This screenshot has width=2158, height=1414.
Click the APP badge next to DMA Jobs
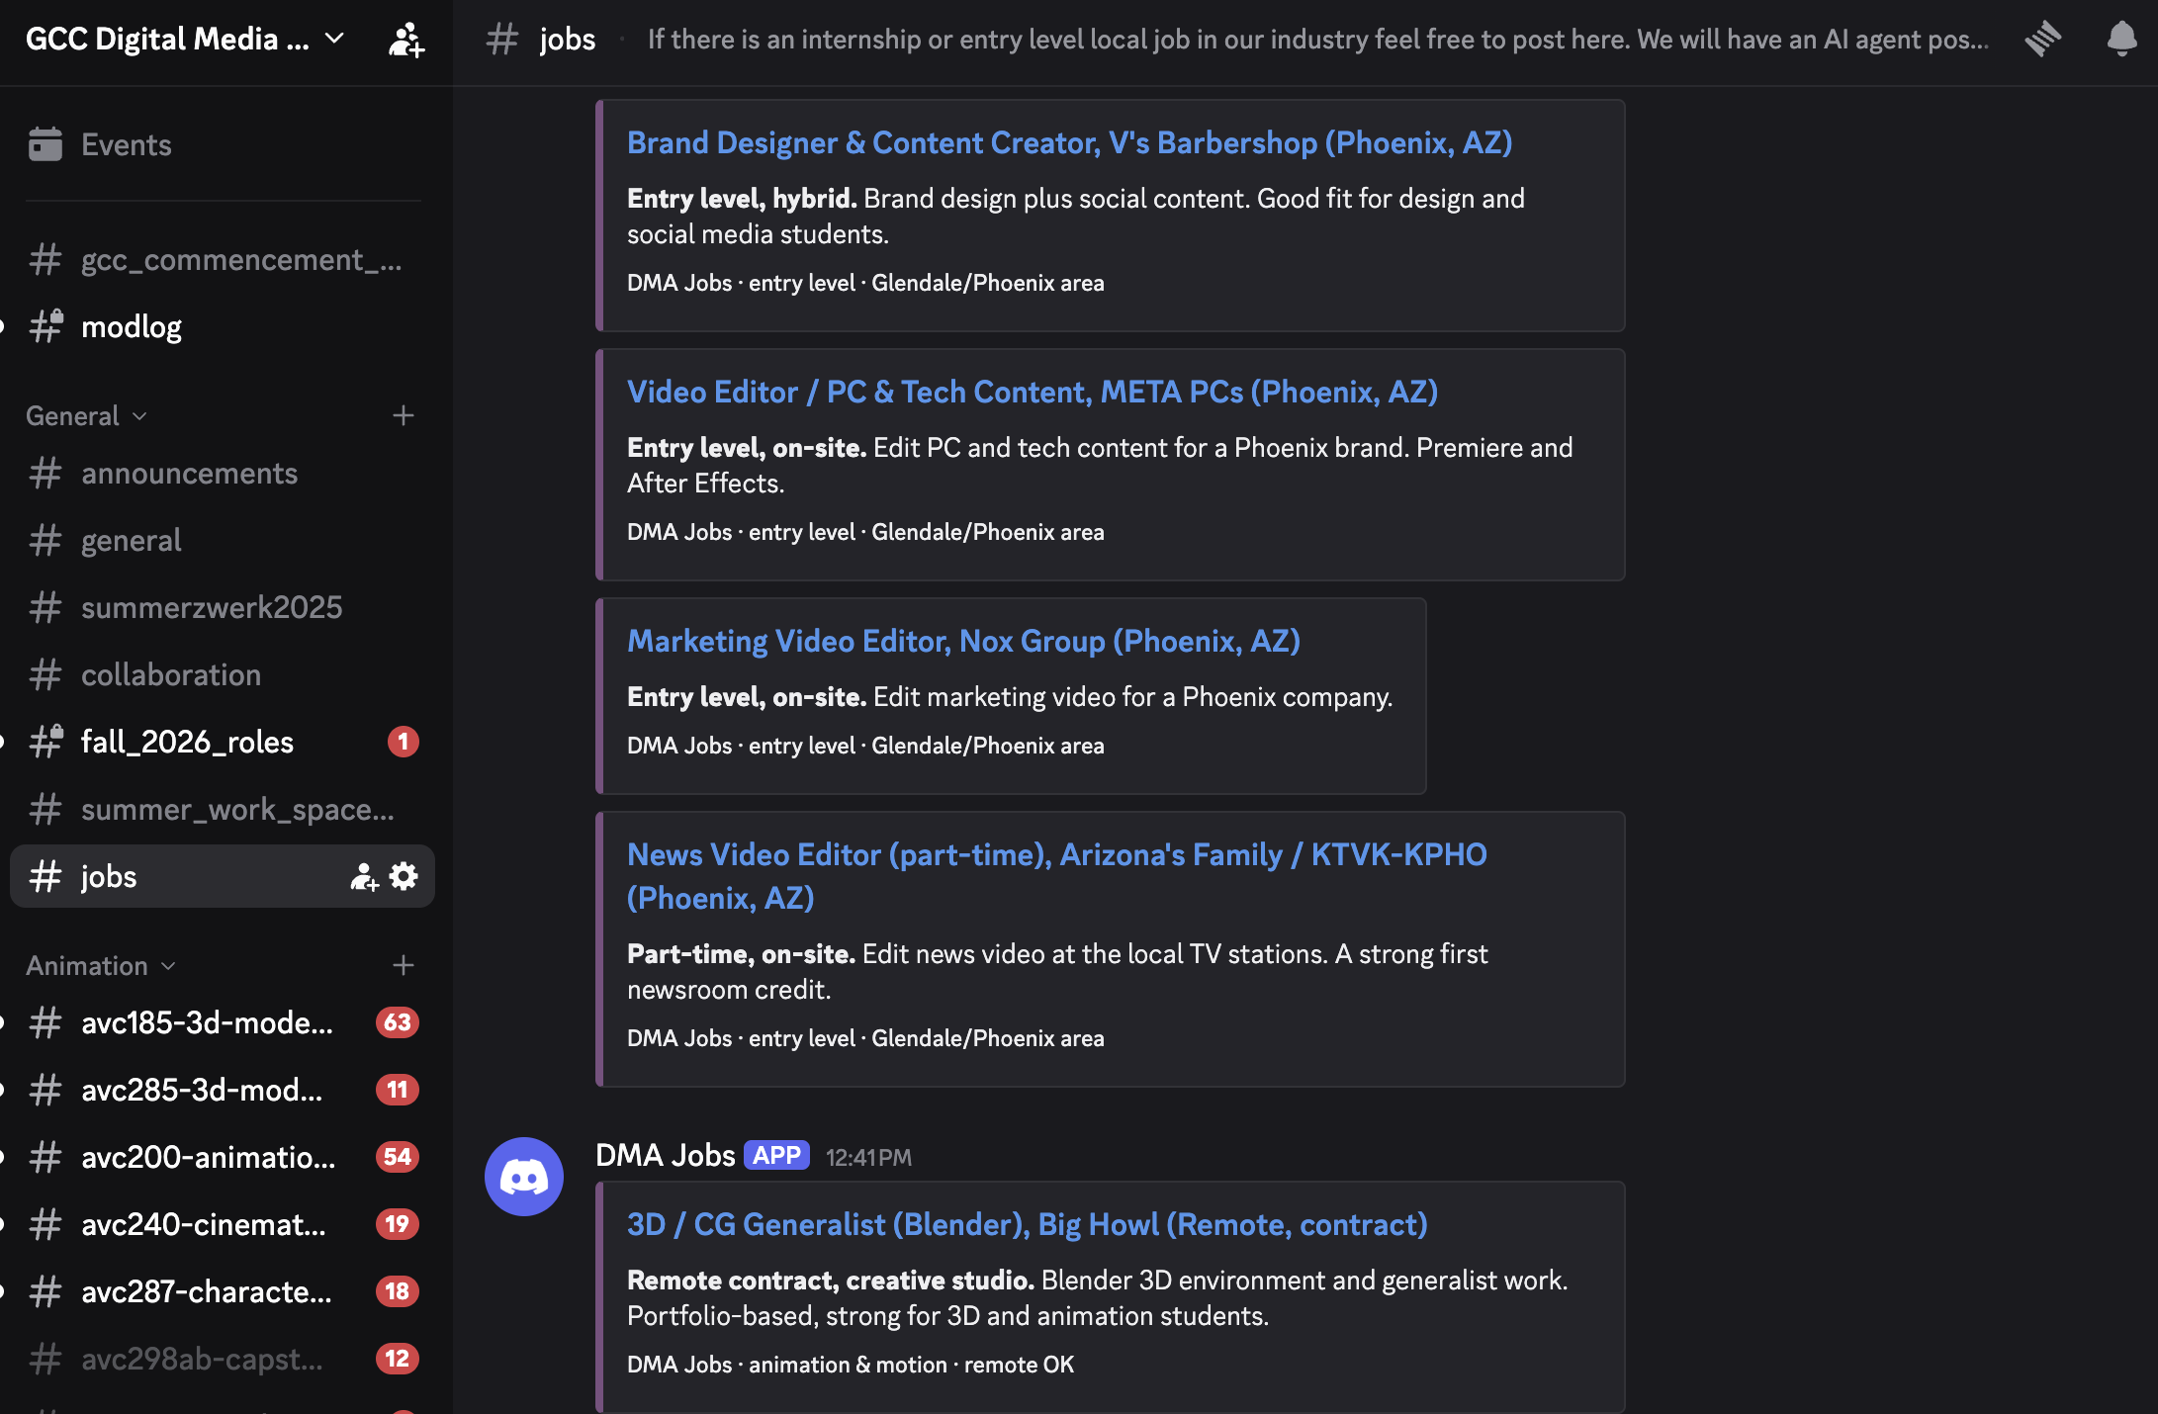coord(777,1155)
